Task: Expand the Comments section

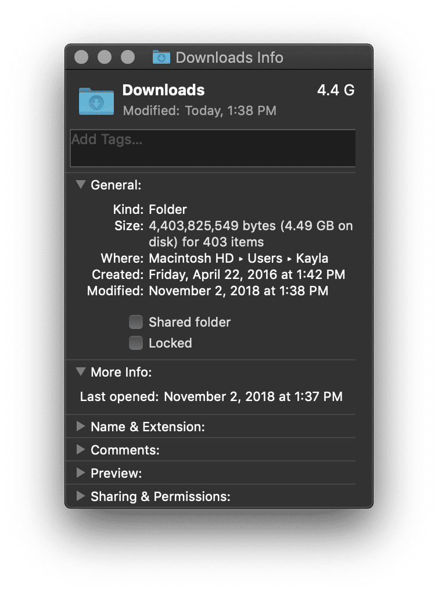Action: (x=80, y=449)
